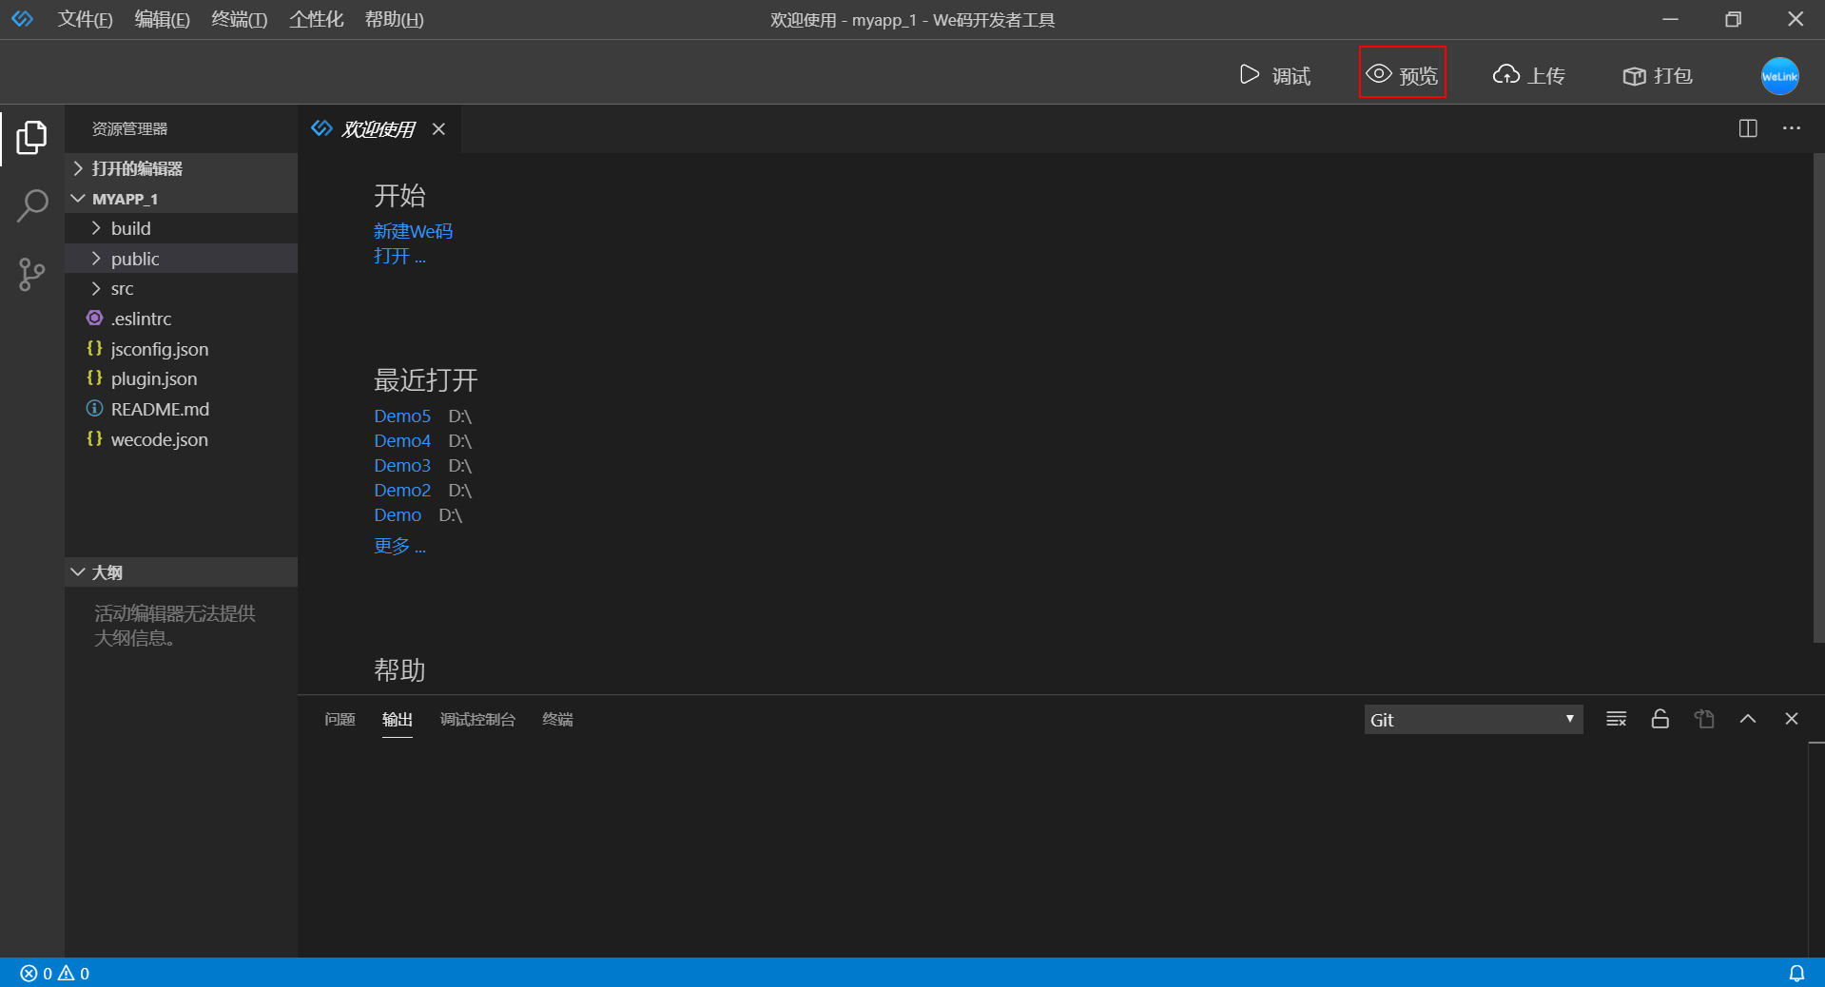
Task: Click the 上传 upload icon
Action: [1527, 75]
